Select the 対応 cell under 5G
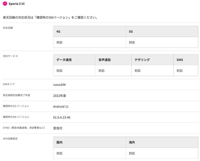Screen dimensions: 200x161 click(x=162, y=43)
